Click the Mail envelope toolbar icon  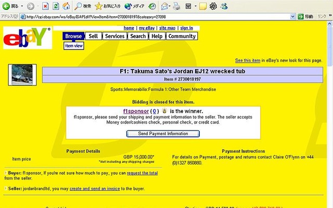click(x=165, y=6)
